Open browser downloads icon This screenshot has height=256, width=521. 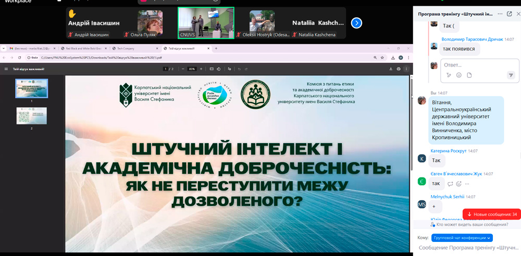pos(393,57)
